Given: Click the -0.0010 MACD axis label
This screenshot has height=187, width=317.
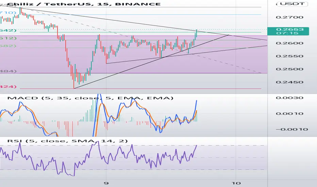Looking at the screenshot, I should coord(292,129).
